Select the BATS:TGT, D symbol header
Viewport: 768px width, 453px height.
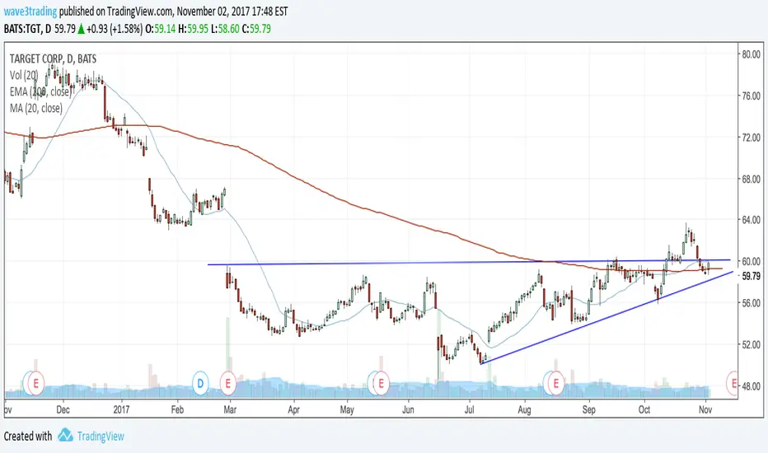tap(27, 29)
